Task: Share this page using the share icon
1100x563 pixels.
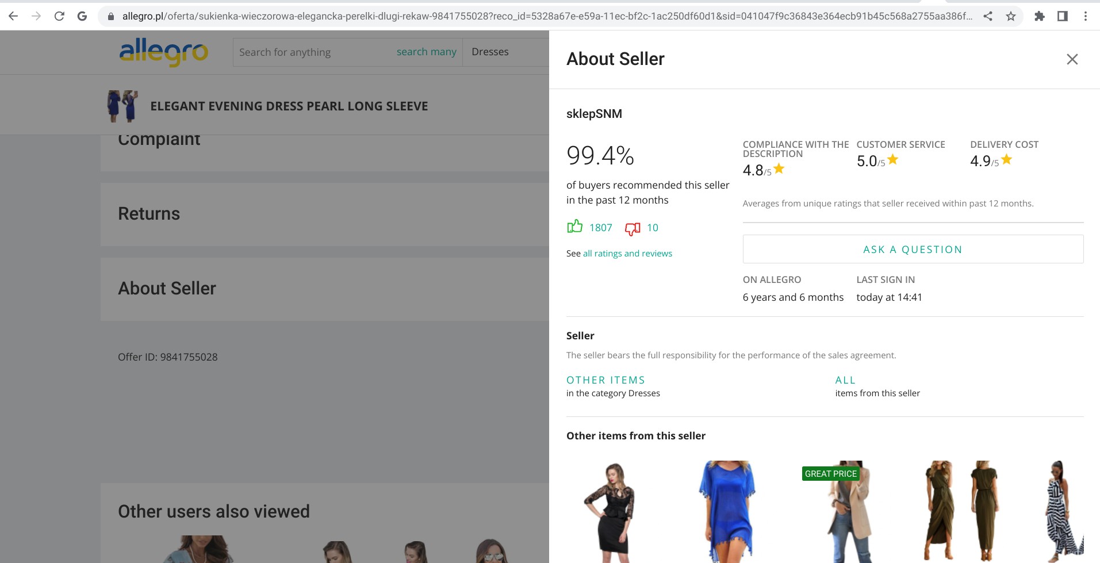Action: (988, 16)
